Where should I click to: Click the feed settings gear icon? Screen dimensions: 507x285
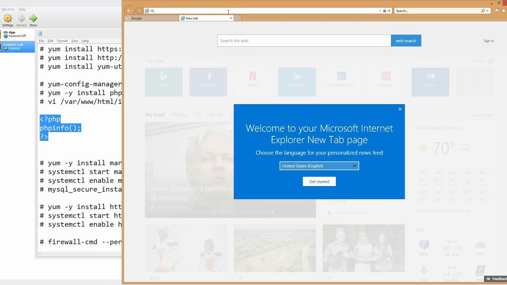(491, 61)
